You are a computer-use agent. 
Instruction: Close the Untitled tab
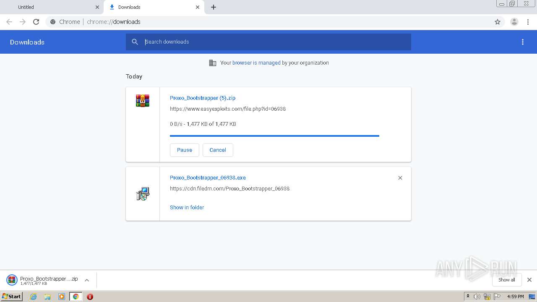pyautogui.click(x=97, y=7)
